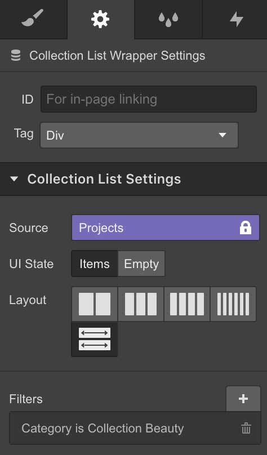Image resolution: width=267 pixels, height=455 pixels.
Task: Add a new filter with plus button
Action: [243, 399]
